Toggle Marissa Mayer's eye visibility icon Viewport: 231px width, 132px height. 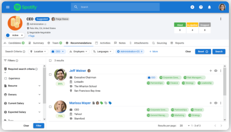216,103
